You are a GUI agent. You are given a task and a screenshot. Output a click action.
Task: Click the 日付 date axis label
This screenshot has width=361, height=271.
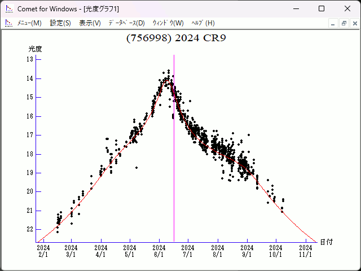coord(326,242)
